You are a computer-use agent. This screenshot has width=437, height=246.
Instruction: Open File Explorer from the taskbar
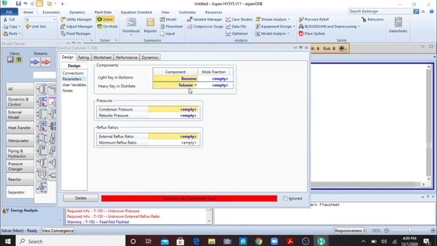(212, 241)
